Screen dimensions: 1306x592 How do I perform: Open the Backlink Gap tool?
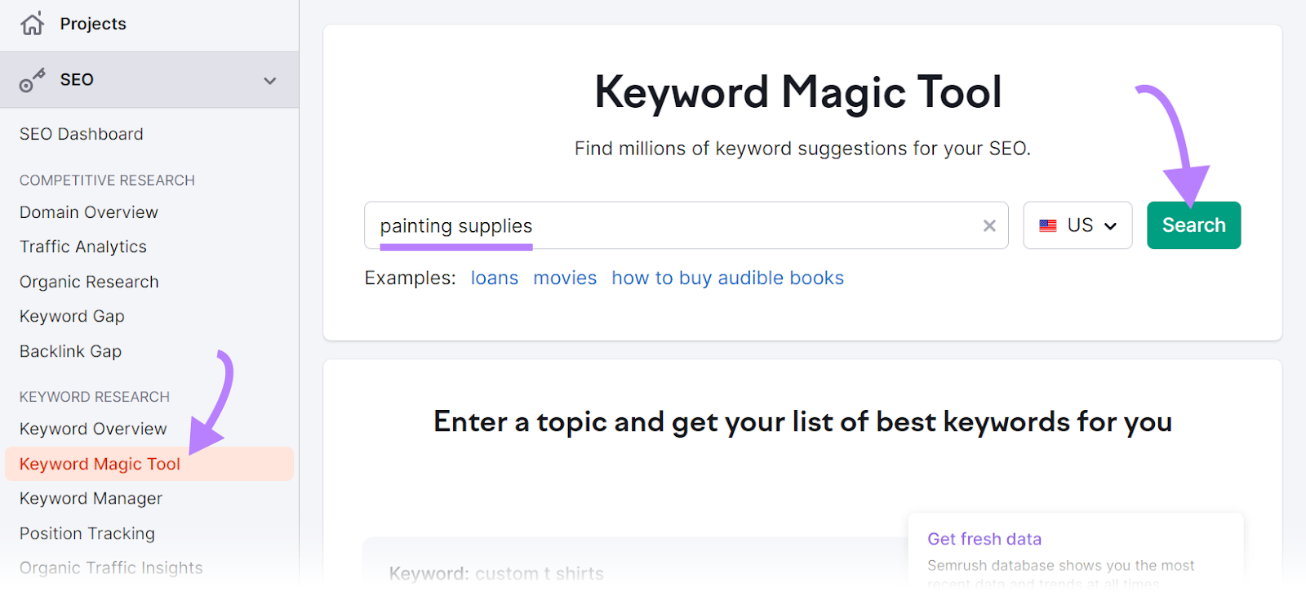click(70, 351)
